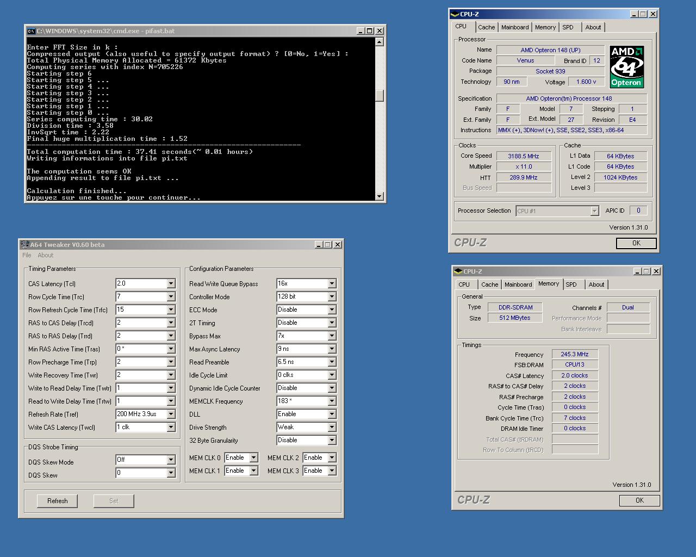Expand the Min RAS Active Time dropdown
This screenshot has height=557, width=696.
point(171,349)
